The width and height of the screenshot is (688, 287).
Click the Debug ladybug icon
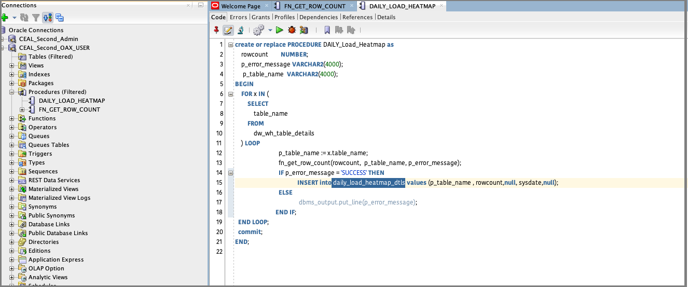tap(292, 31)
